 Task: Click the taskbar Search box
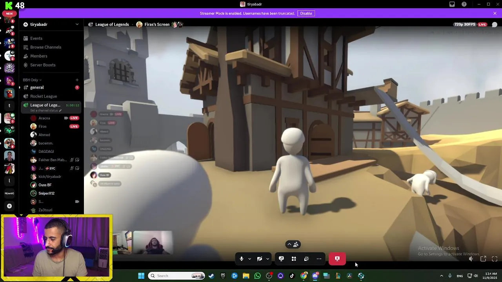177,276
